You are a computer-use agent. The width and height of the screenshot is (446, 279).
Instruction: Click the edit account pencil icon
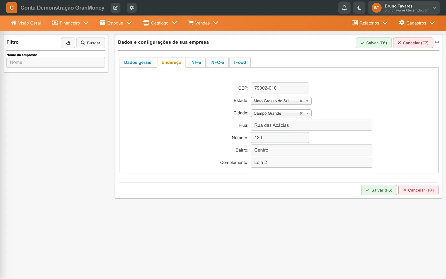(x=115, y=8)
